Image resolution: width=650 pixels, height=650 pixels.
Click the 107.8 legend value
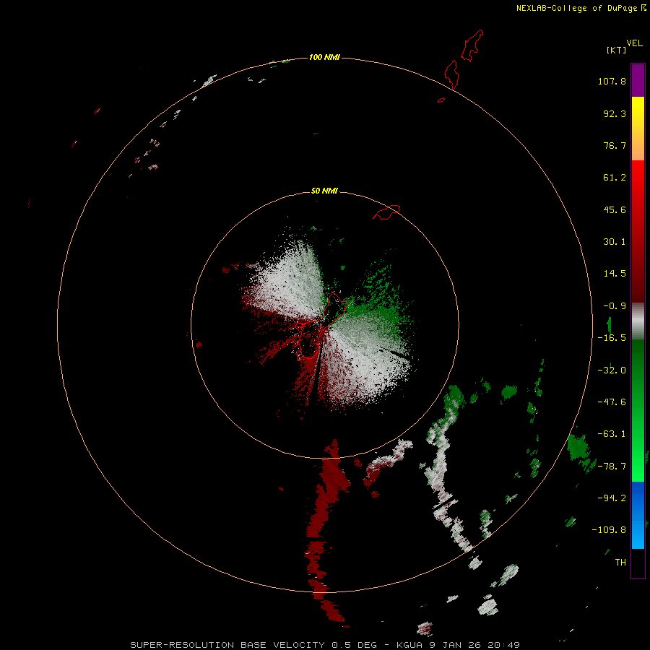(x=612, y=81)
